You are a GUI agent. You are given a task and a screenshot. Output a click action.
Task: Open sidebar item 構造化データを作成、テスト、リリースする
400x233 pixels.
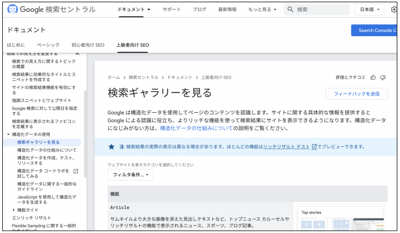(x=46, y=161)
